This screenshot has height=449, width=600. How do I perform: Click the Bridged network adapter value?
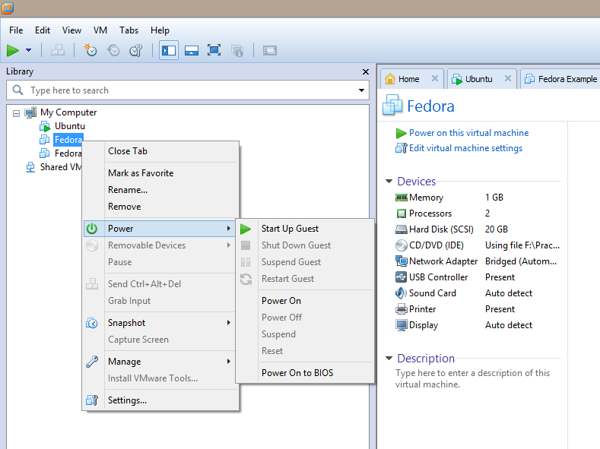coord(520,261)
